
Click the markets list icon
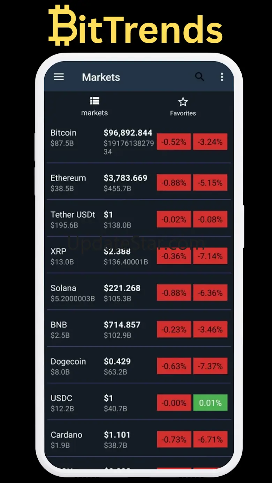(x=95, y=101)
